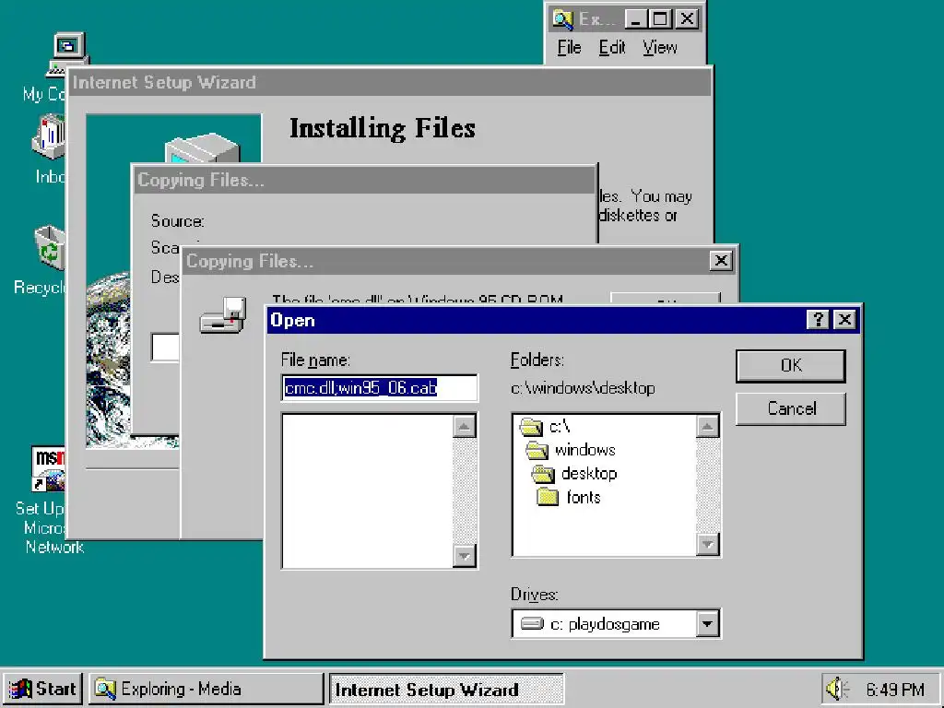Close the front Copying Files dialog

click(x=721, y=261)
